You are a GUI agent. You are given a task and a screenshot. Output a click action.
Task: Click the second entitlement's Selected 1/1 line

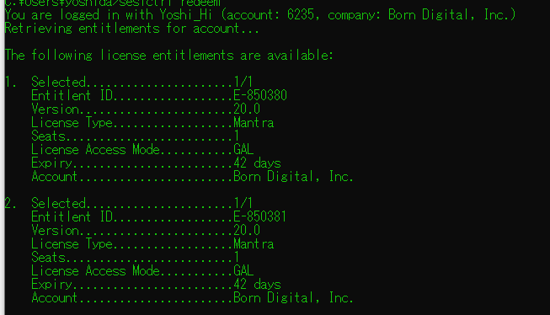point(142,204)
